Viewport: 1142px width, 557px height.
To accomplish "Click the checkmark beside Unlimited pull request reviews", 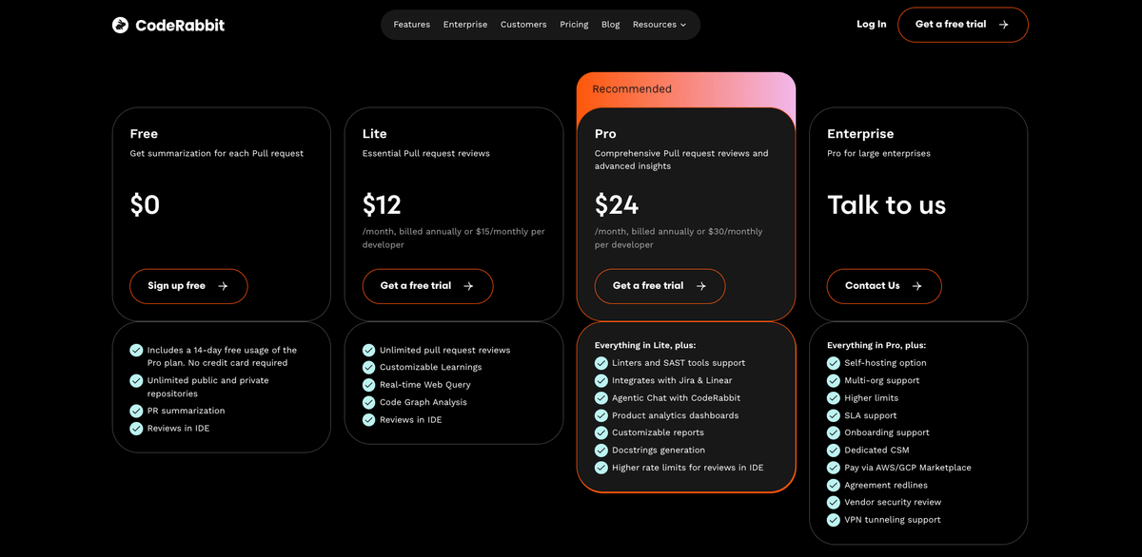I will pyautogui.click(x=368, y=349).
